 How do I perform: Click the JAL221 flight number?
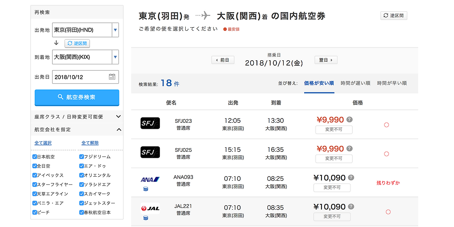183,206
